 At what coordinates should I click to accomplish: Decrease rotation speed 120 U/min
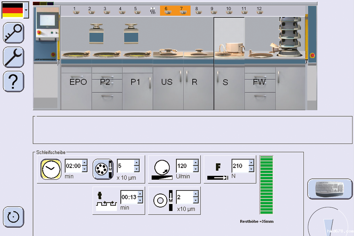coord(196,169)
